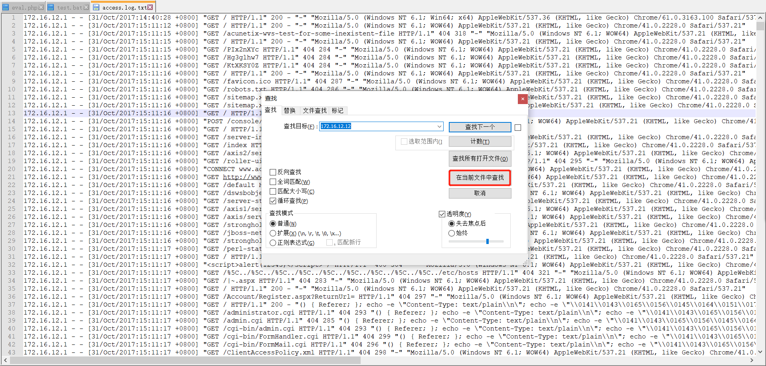Select the 扩展 search mode radio

click(x=273, y=233)
